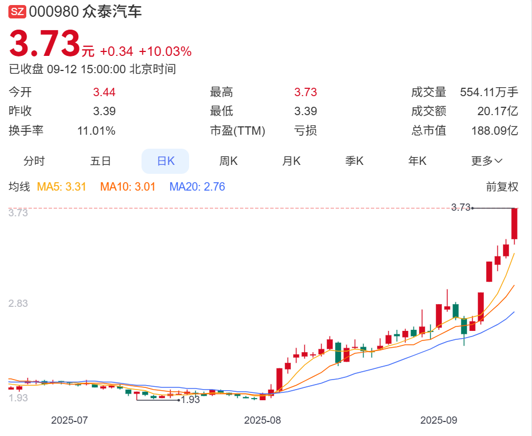Switch to the 周K chart view

click(228, 161)
